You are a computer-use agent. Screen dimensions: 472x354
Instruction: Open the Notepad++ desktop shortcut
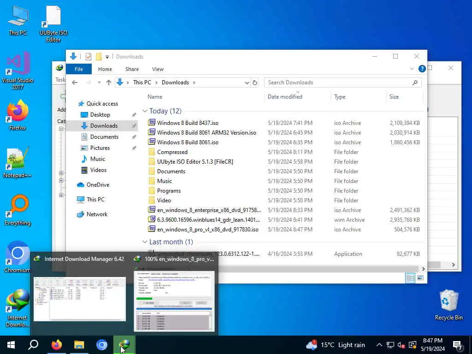pos(18,163)
